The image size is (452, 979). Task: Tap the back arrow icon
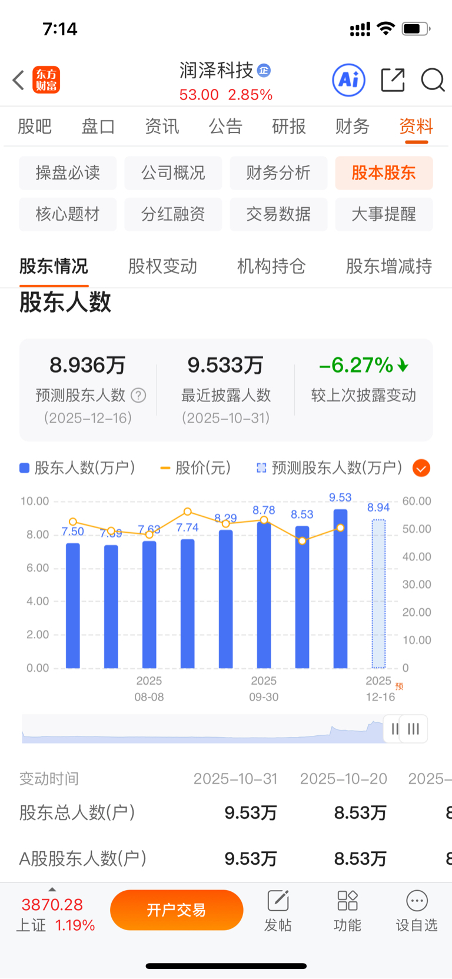[18, 80]
